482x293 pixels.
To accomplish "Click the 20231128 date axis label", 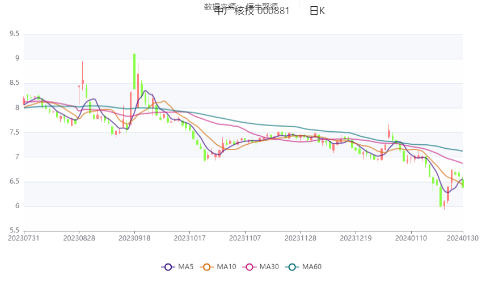I will click(301, 238).
